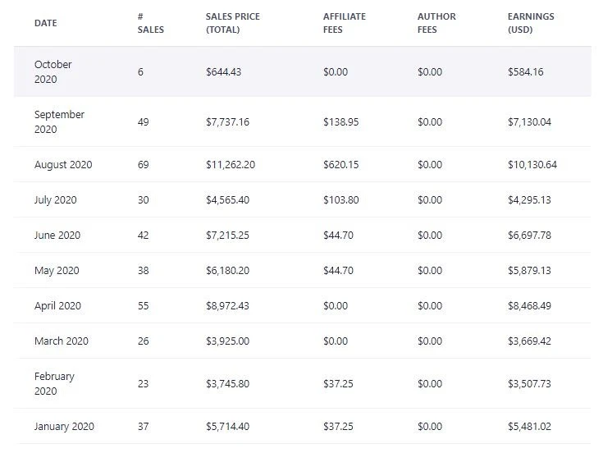Viewport: 603px width, 453px height.
Task: Click the DATE column header
Action: (46, 23)
